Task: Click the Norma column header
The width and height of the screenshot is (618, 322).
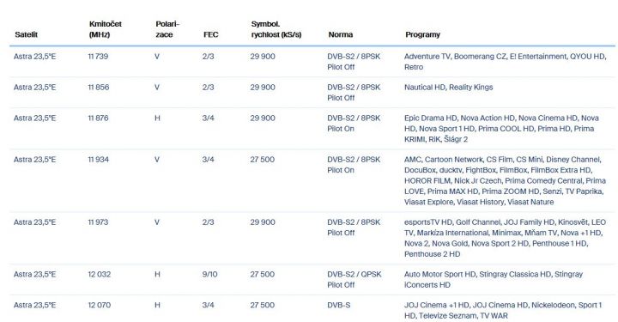Action: 340,34
